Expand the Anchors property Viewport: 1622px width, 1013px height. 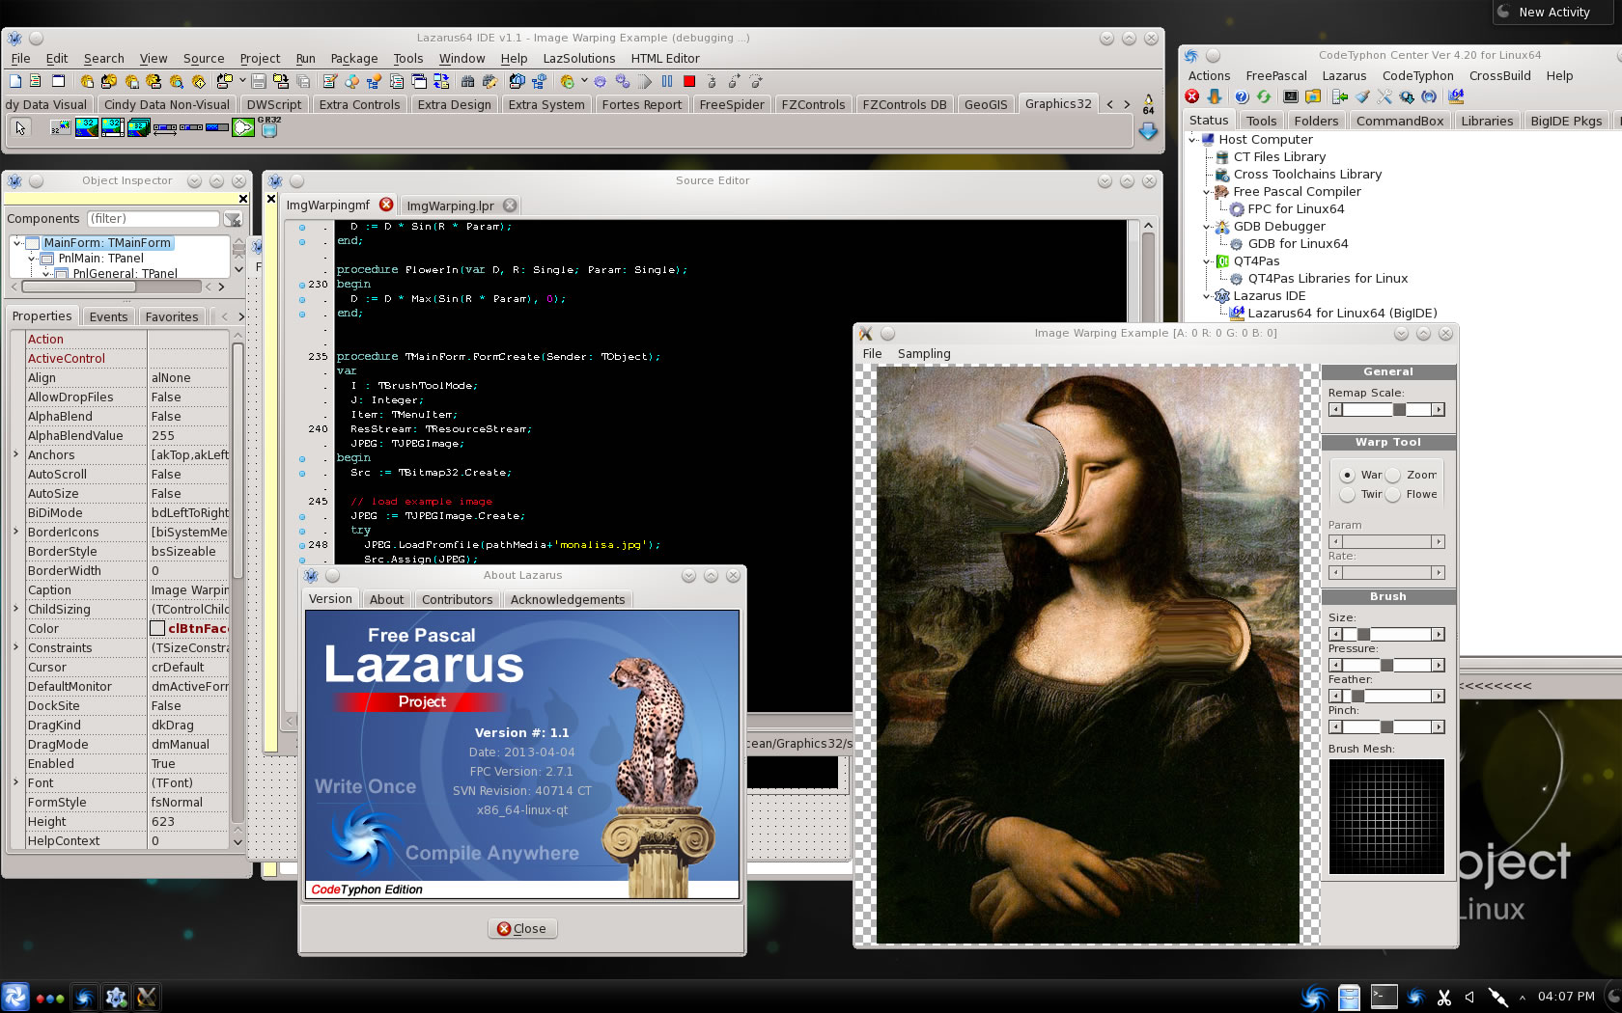[x=16, y=454]
